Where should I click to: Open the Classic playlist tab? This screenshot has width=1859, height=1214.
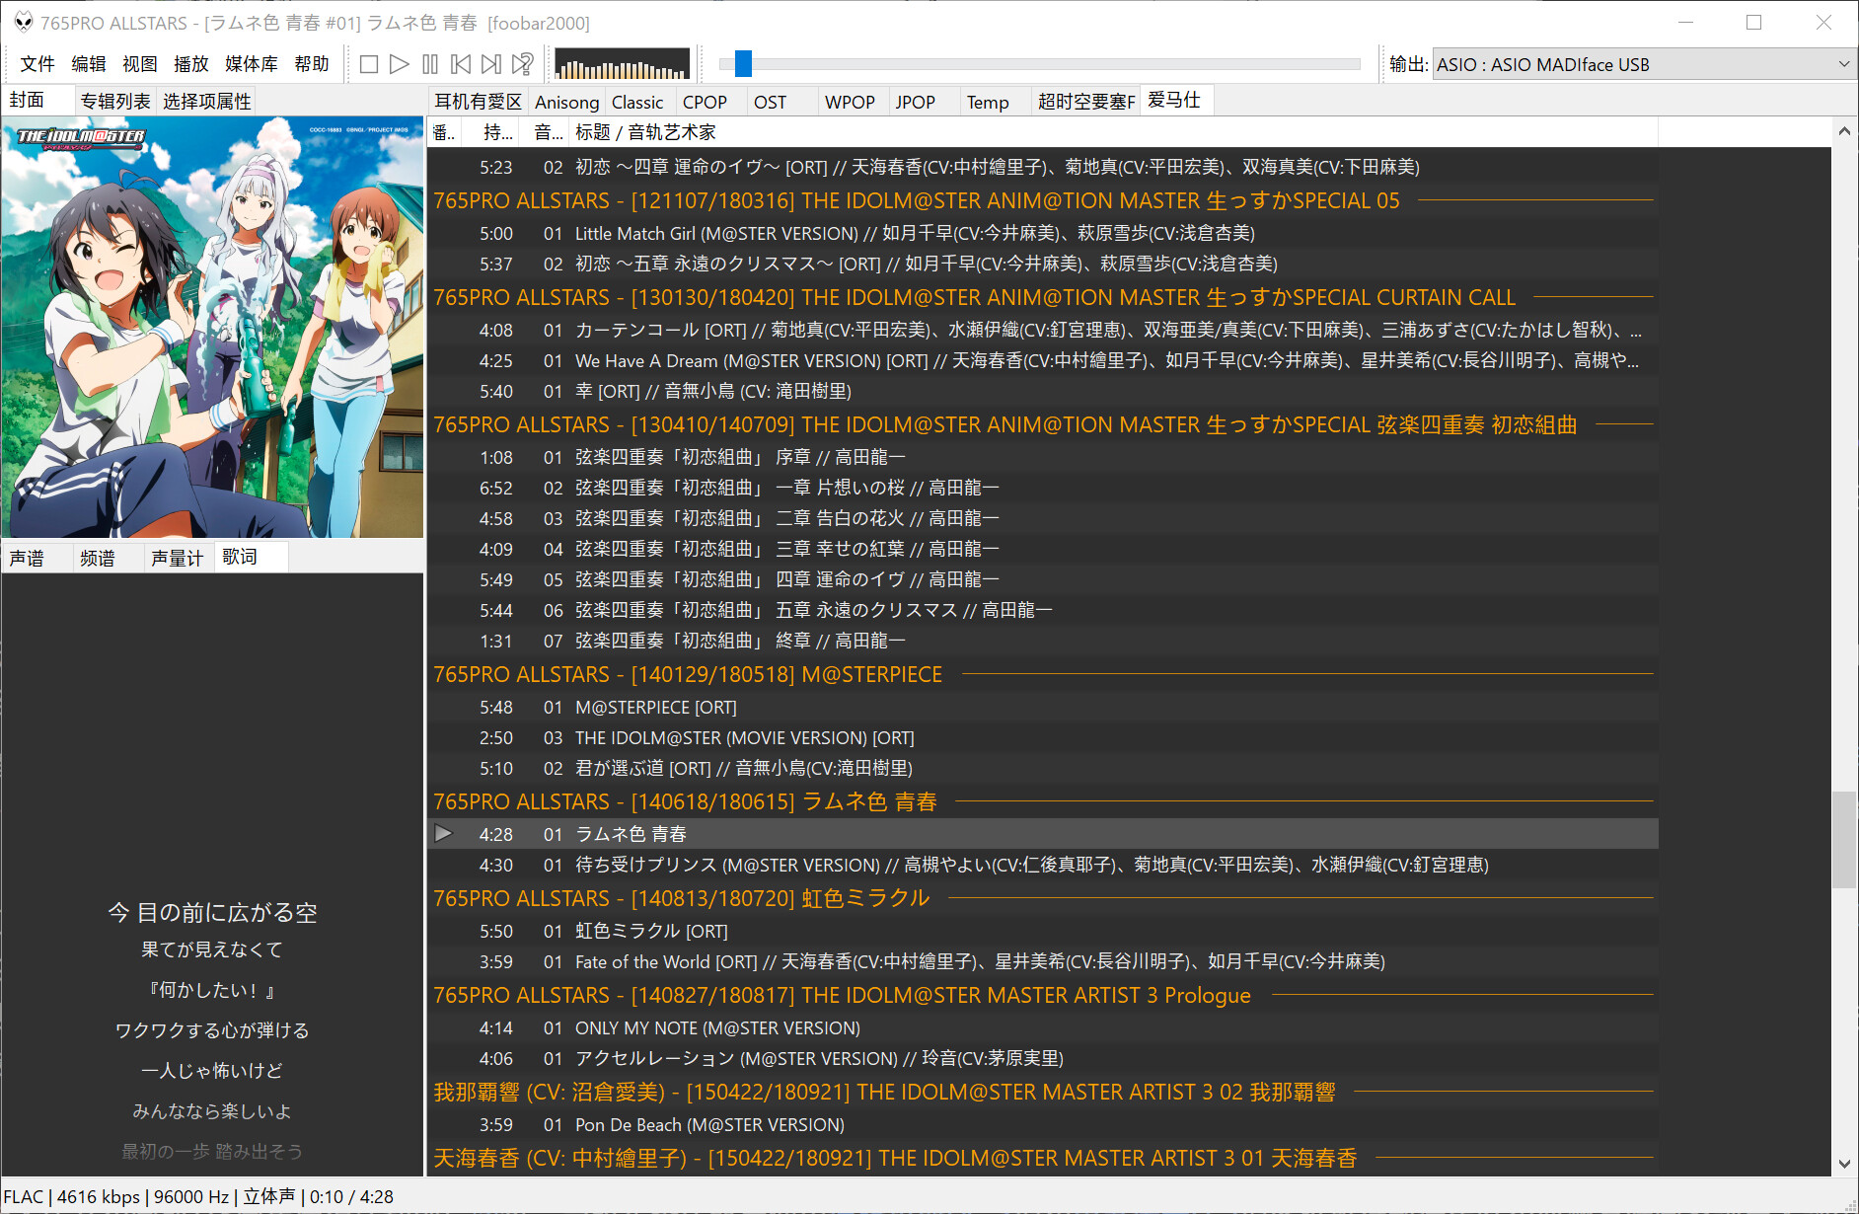pyautogui.click(x=637, y=102)
